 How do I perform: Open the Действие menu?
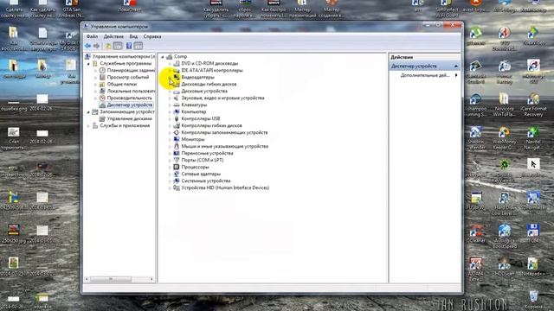tap(113, 36)
